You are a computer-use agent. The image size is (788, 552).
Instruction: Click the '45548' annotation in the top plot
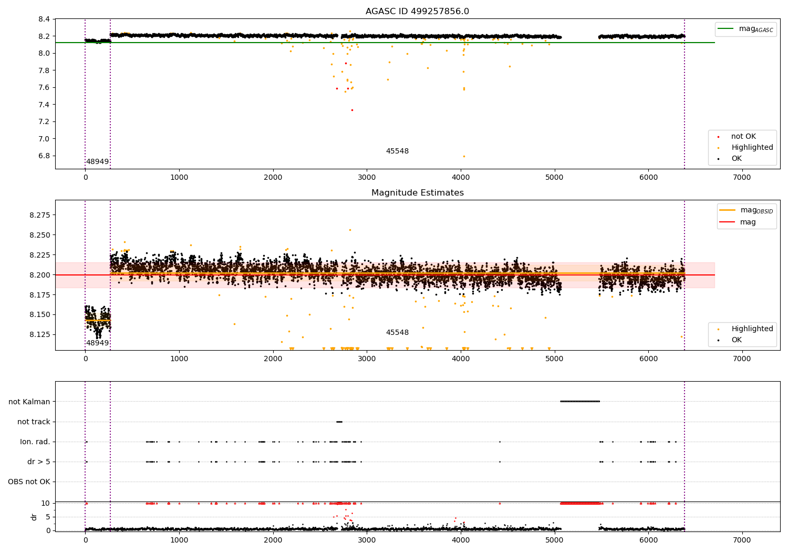tap(397, 151)
